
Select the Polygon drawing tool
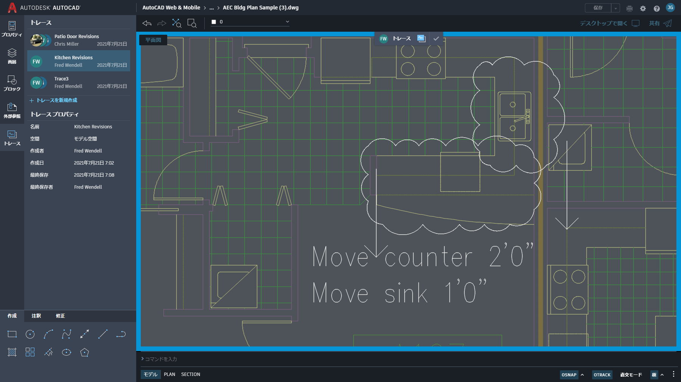pyautogui.click(x=84, y=352)
